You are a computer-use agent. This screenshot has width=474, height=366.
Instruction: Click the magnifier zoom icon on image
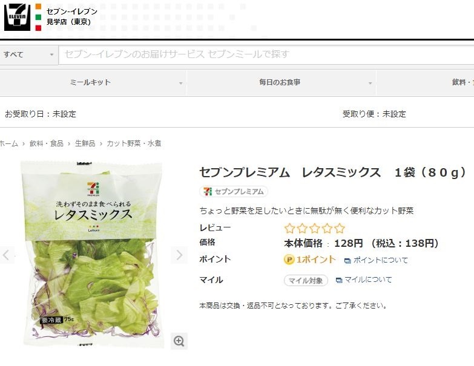coord(179,341)
